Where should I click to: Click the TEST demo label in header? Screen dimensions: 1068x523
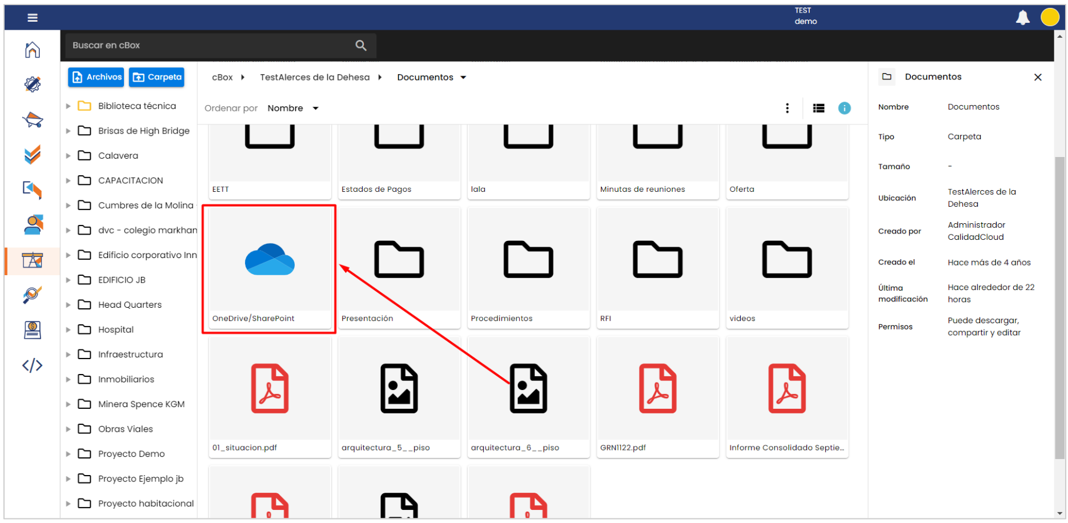(x=805, y=16)
